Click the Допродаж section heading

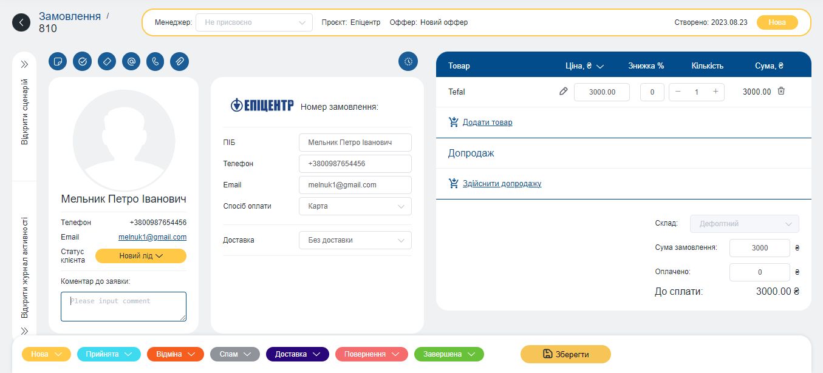[x=471, y=153]
